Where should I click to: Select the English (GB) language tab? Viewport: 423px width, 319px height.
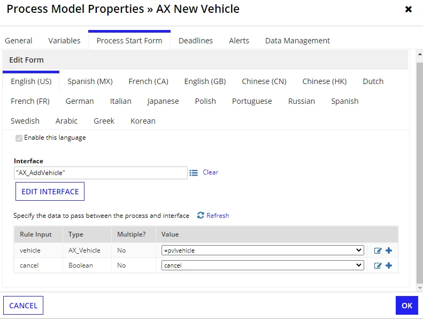205,81
